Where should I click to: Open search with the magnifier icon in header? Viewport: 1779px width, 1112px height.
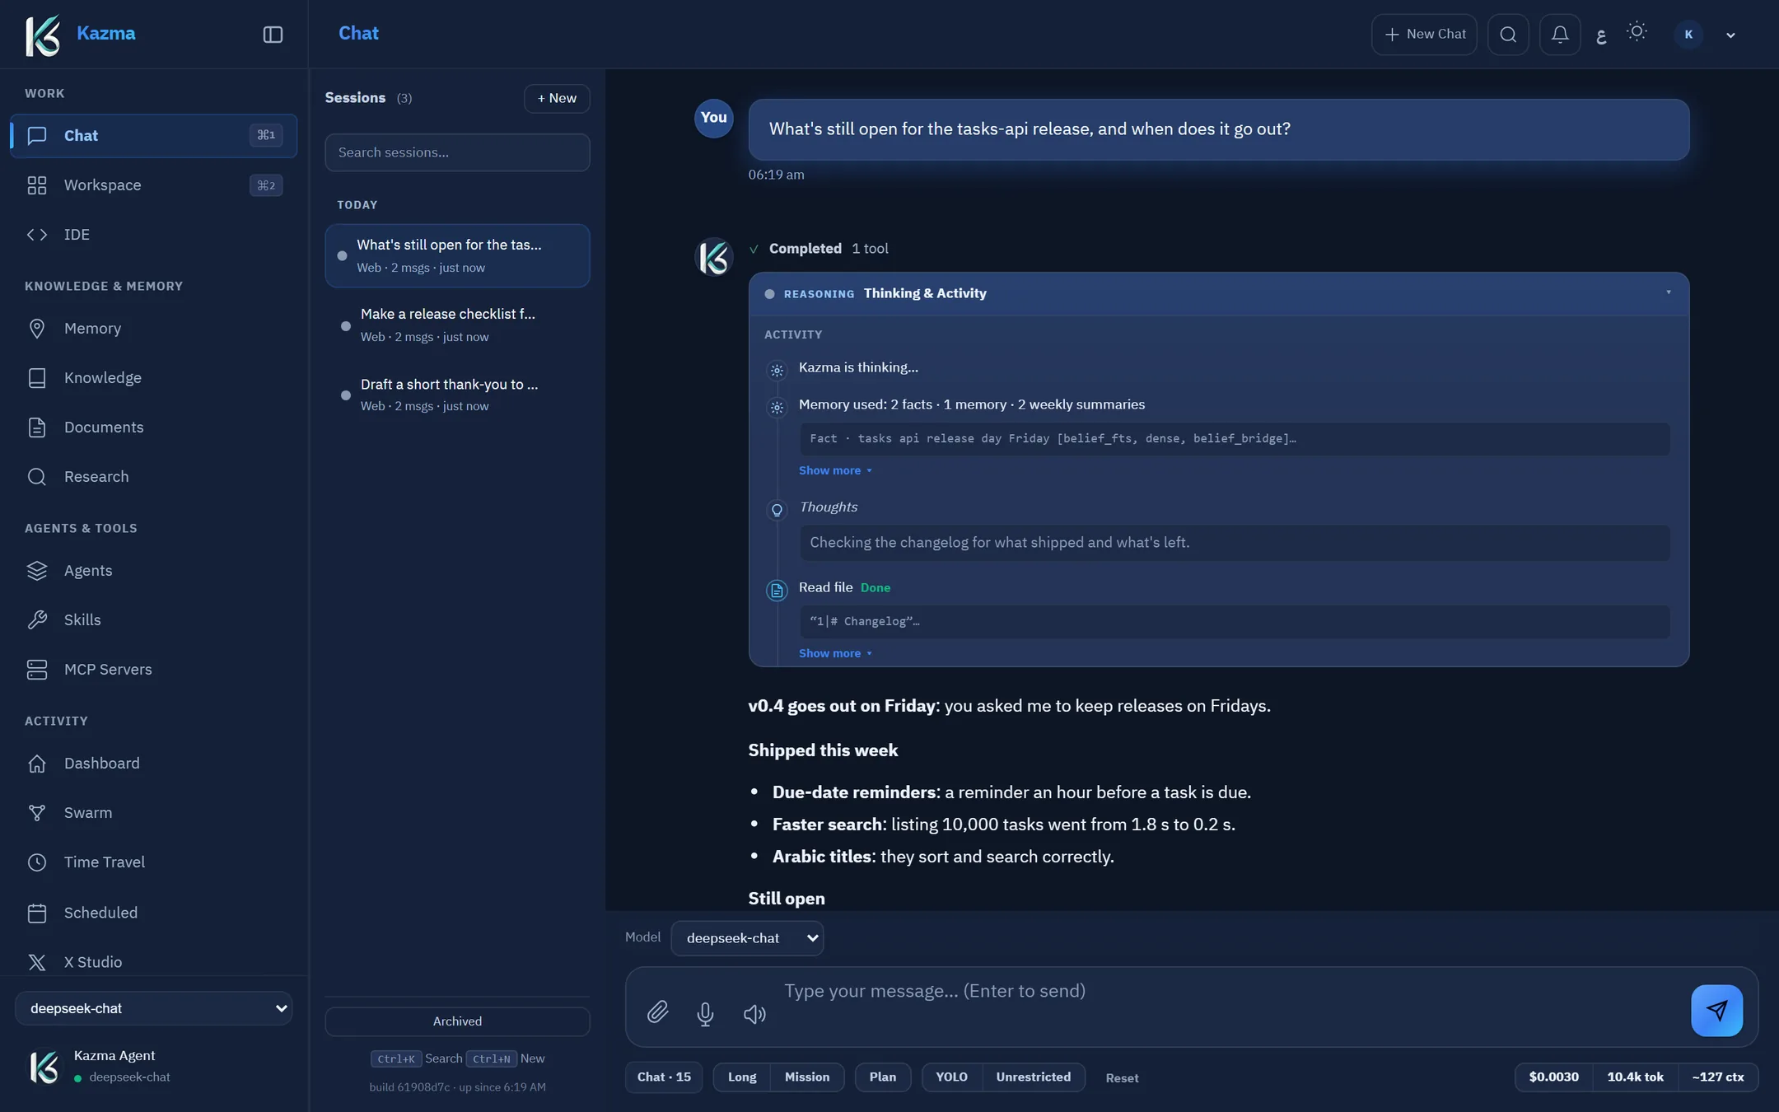click(x=1508, y=35)
